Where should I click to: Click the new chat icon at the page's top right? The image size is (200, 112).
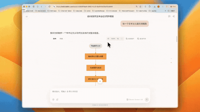pos(169,16)
